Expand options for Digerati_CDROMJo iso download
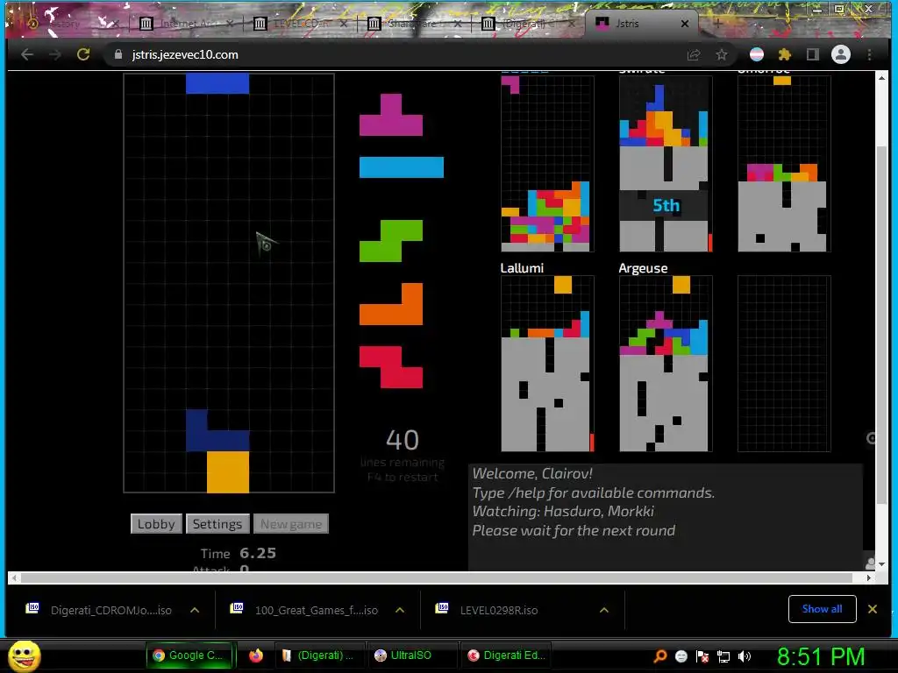Image resolution: width=898 pixels, height=673 pixels. [195, 610]
